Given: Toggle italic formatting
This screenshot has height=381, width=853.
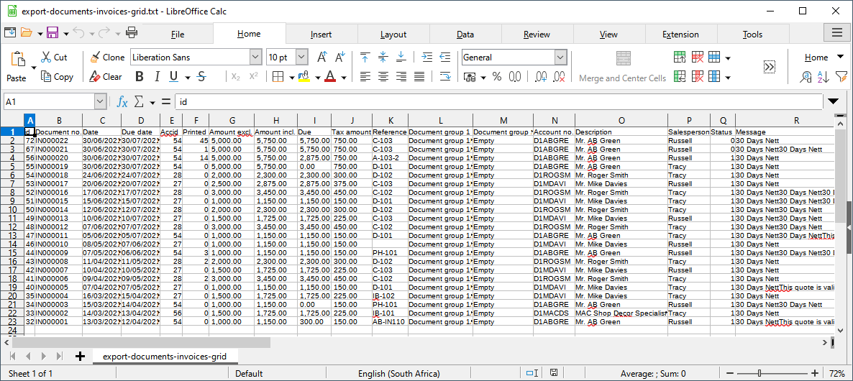Looking at the screenshot, I should (x=156, y=77).
